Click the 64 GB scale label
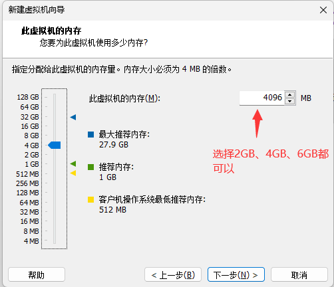 coord(30,107)
